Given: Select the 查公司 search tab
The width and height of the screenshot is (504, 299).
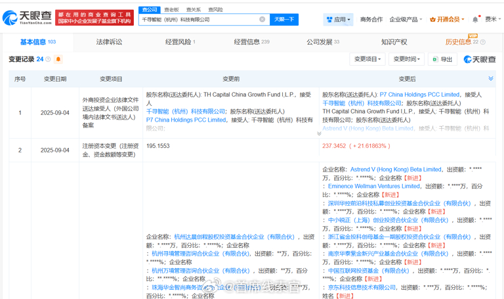Looking at the screenshot, I should pyautogui.click(x=150, y=10).
